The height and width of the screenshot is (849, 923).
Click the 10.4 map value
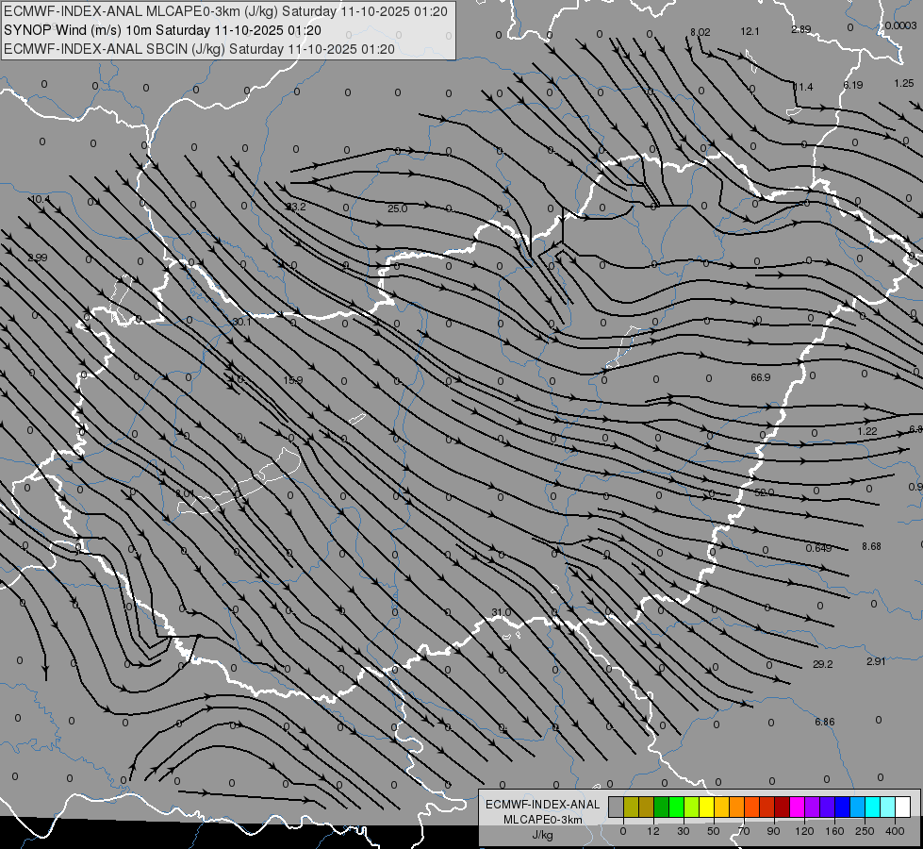point(40,199)
